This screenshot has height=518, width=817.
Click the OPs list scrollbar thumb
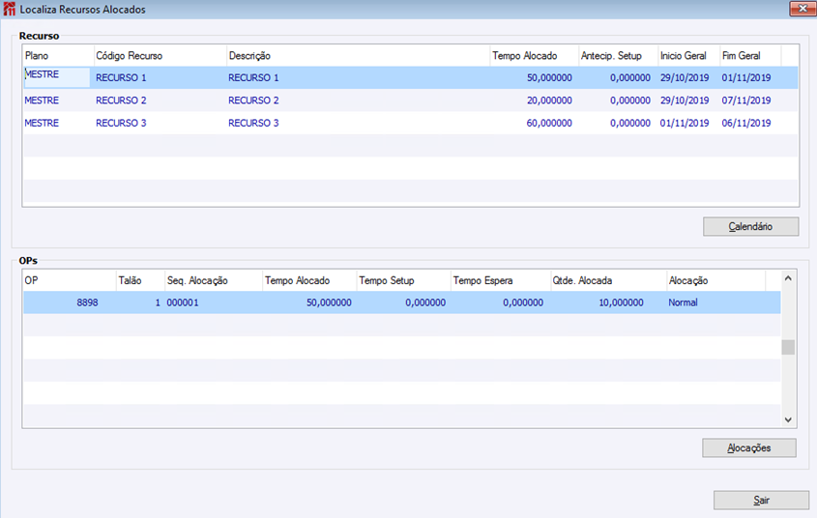(788, 347)
